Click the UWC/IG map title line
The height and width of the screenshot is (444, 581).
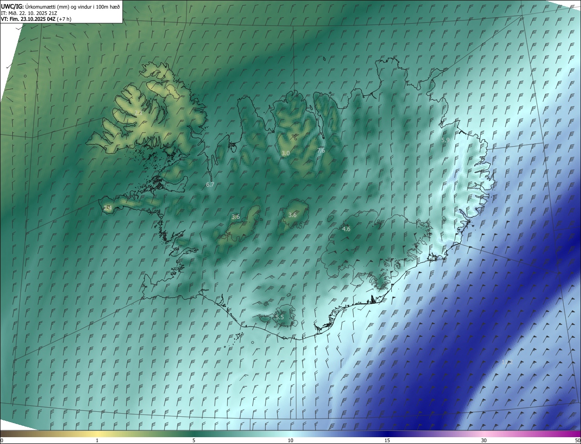click(60, 6)
